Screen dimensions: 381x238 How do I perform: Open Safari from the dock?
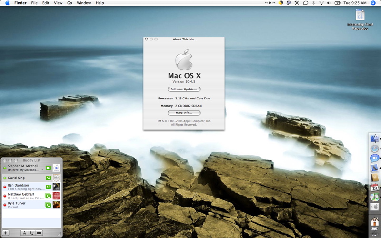point(374,149)
